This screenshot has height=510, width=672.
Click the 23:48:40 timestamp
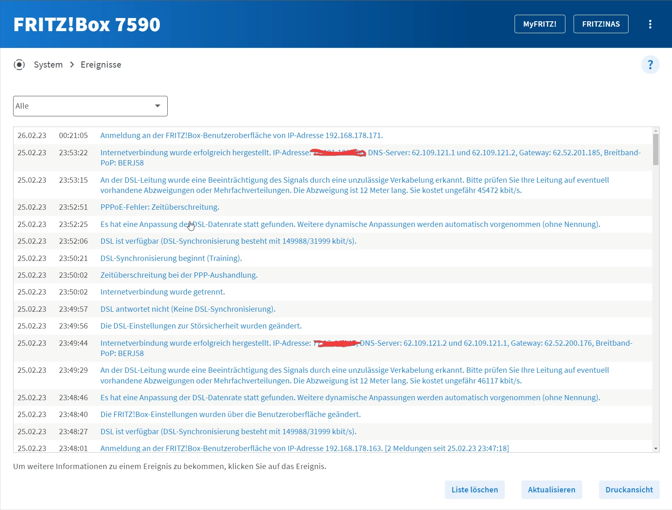73,415
